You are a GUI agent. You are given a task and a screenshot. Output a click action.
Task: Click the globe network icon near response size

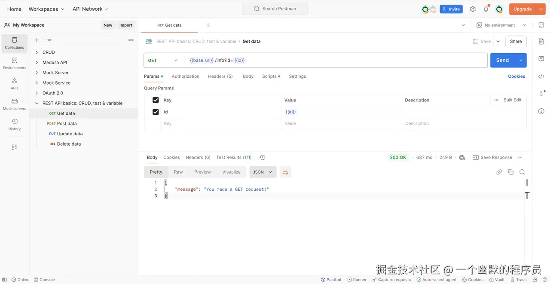tap(462, 158)
